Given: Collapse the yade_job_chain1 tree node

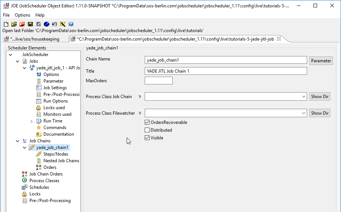Looking at the screenshot, I should (25, 147).
